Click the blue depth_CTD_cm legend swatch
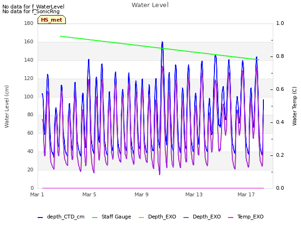Viewport: 301px width, 226px height. tap(40, 218)
